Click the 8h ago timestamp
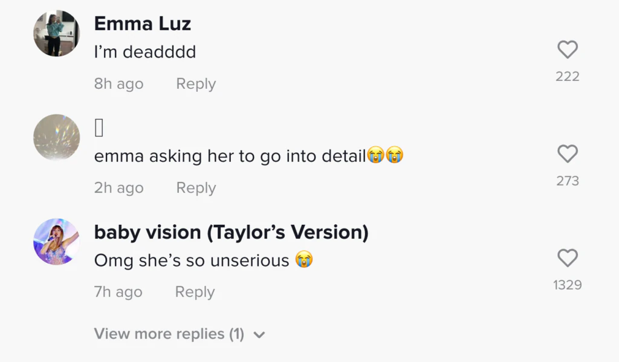This screenshot has height=362, width=619. coord(118,84)
